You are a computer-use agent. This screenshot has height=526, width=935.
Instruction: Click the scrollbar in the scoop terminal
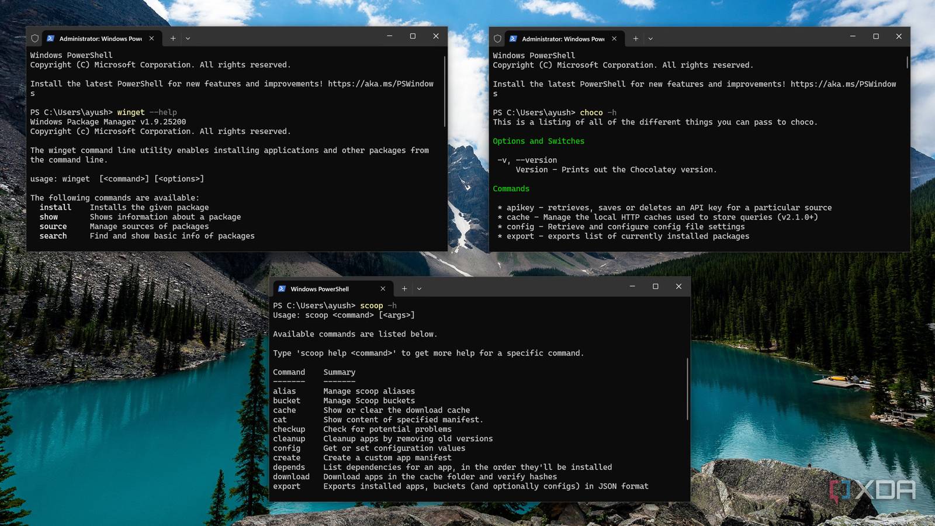[x=688, y=389]
